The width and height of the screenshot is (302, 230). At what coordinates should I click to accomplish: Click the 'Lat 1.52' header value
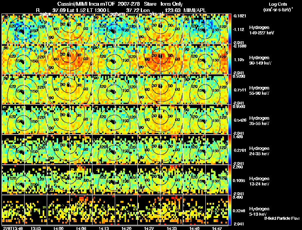point(76,10)
